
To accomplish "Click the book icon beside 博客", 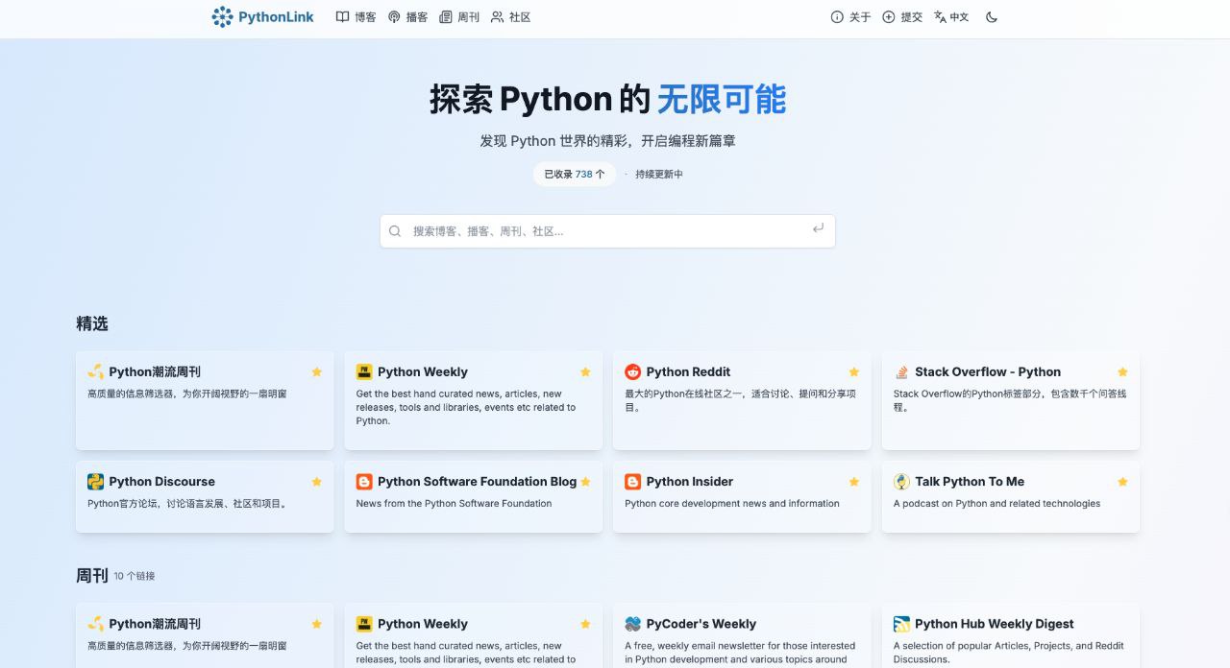I will (342, 16).
